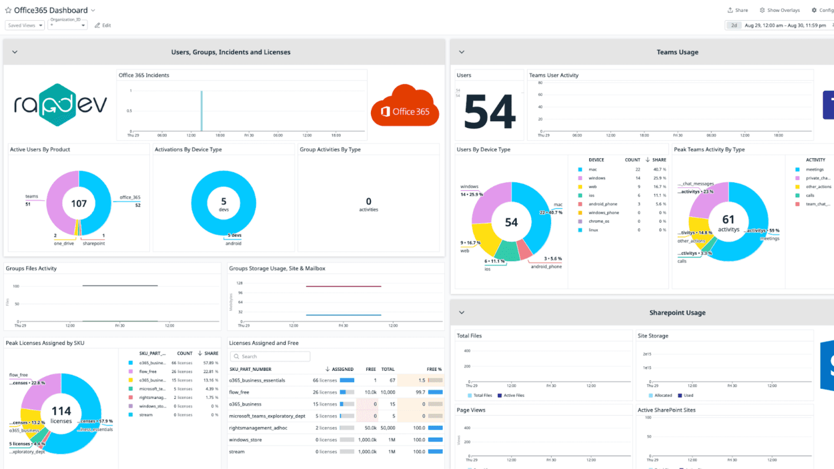Click the Peak Teams Activity By Type title
Viewport: 834px width, 469px height.
(709, 149)
